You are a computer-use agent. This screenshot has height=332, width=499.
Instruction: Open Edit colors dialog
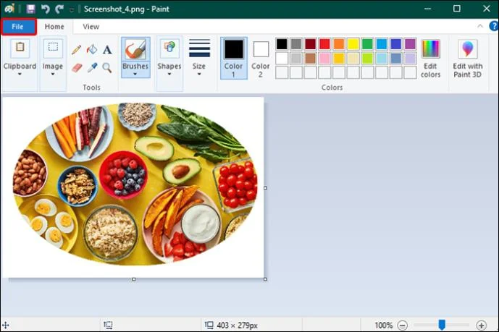point(431,59)
